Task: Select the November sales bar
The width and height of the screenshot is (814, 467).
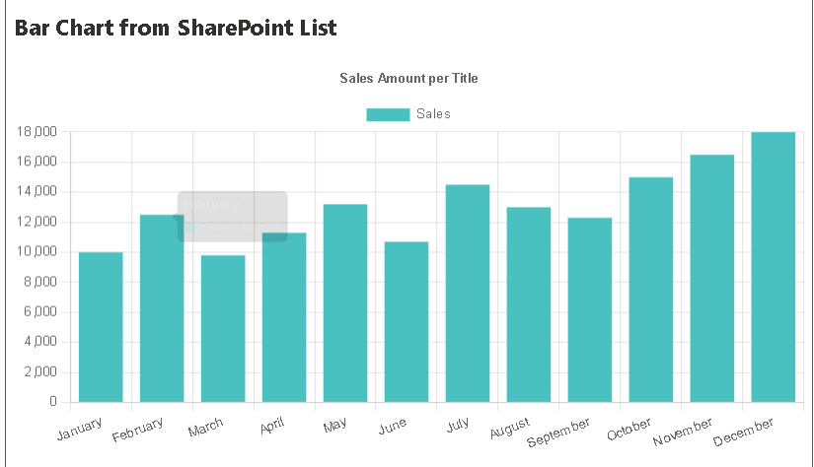Action: pyautogui.click(x=712, y=279)
